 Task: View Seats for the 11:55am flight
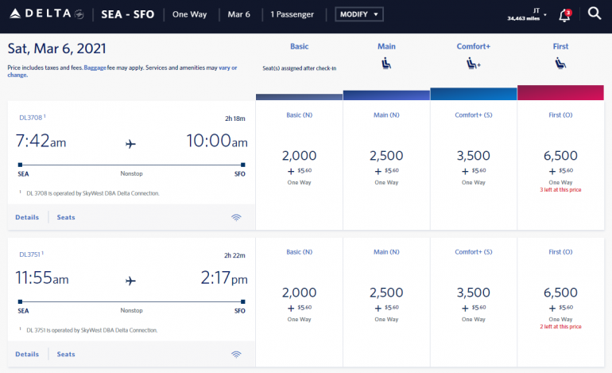click(x=66, y=354)
